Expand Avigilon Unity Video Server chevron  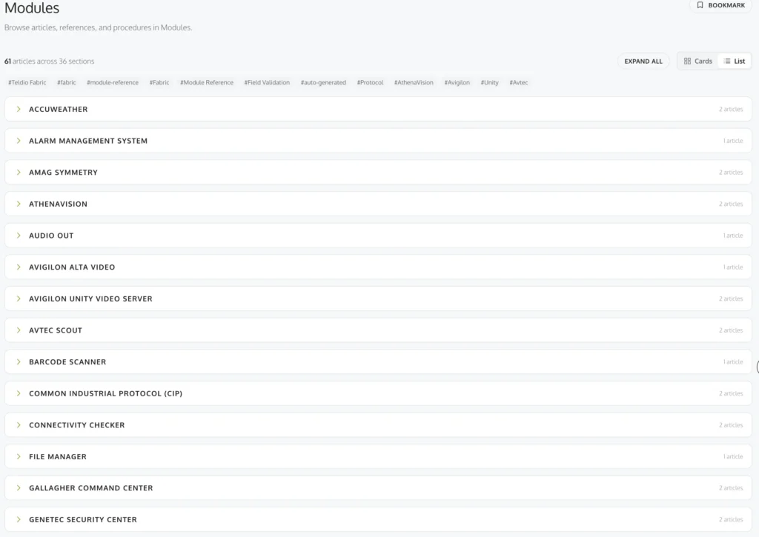[19, 299]
